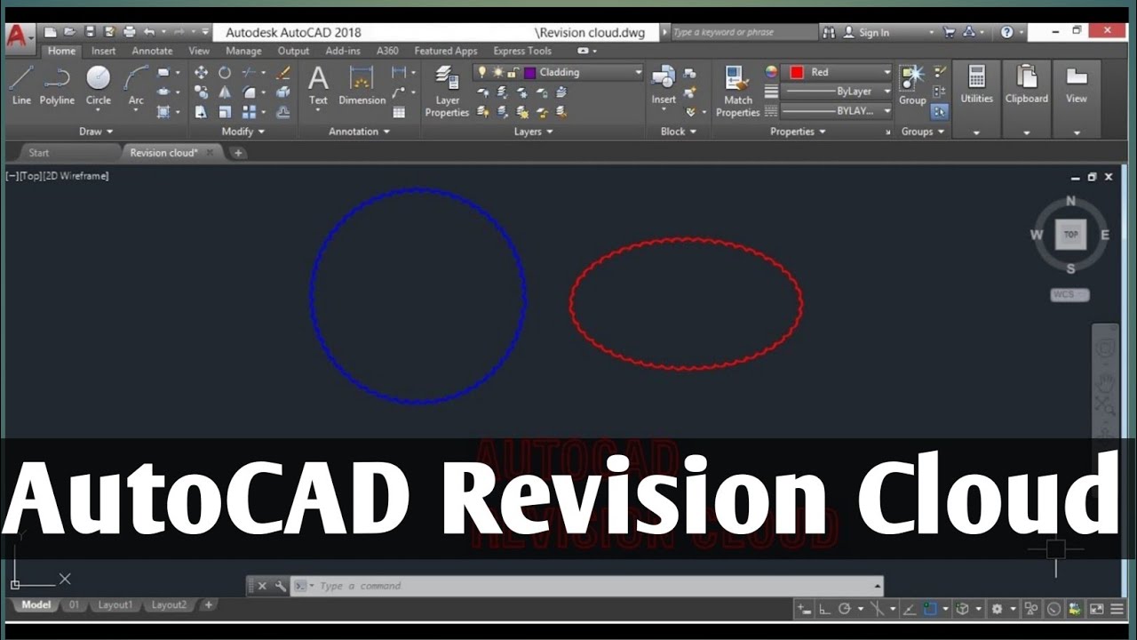Toggle layer on/off light bulb icon

pos(482,72)
